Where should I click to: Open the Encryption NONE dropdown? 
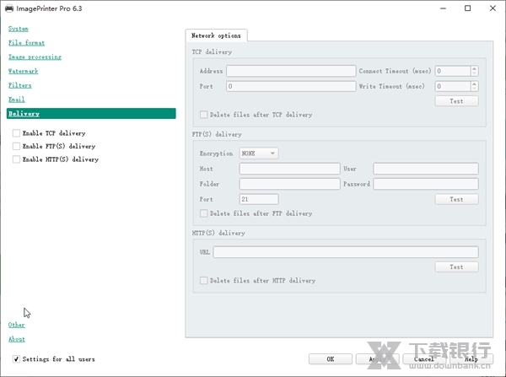point(259,153)
